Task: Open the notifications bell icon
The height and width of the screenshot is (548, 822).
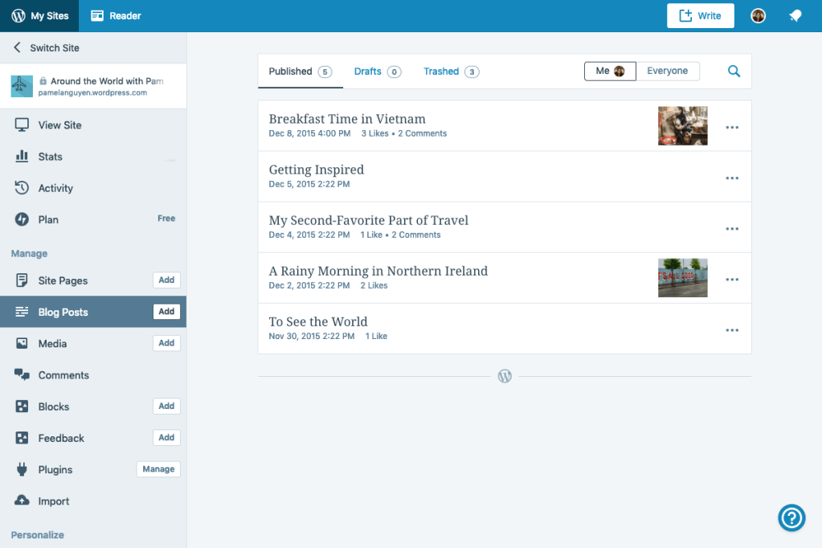Action: (x=795, y=16)
